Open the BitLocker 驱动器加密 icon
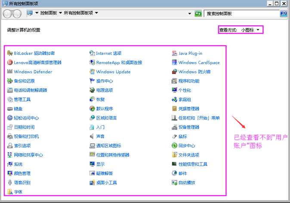Screen dimensions: 290x203 coord(10,53)
